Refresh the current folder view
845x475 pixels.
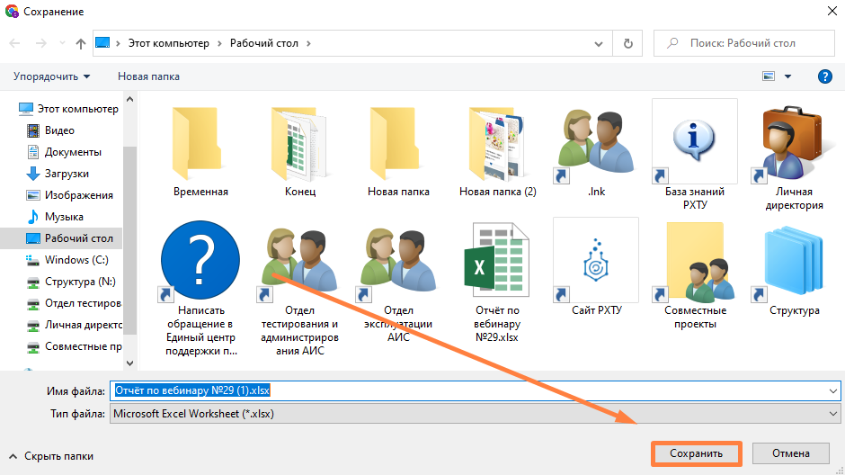point(628,43)
